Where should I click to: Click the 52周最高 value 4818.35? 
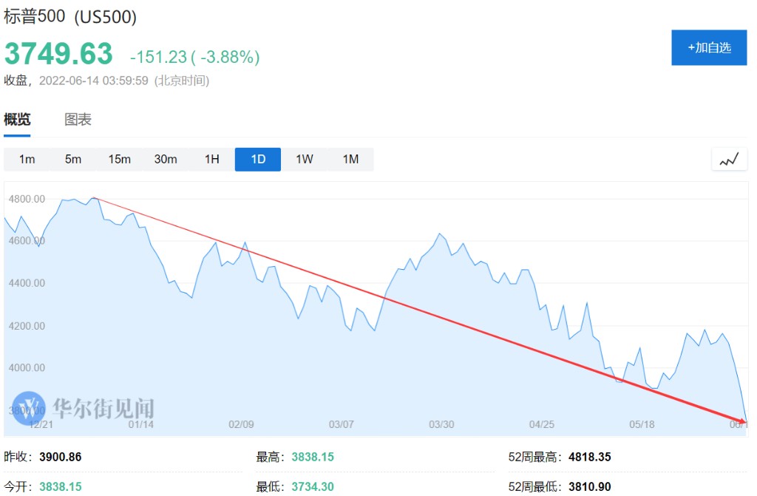pos(589,457)
